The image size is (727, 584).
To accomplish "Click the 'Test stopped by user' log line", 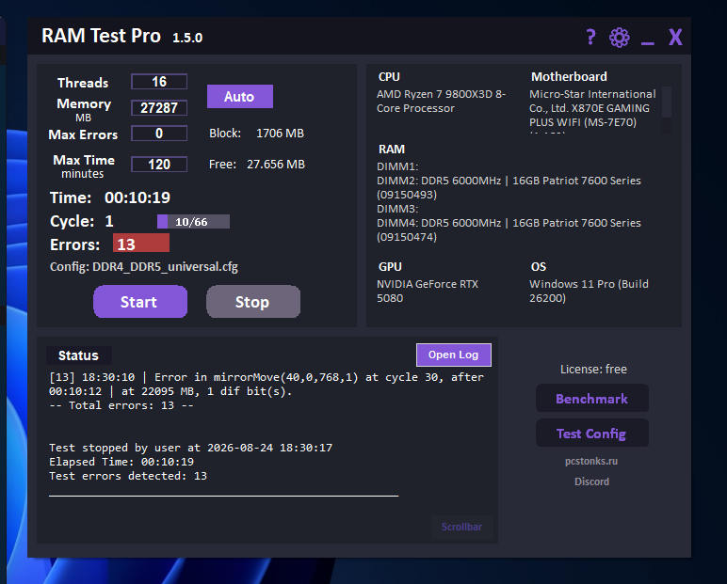I will click(190, 448).
